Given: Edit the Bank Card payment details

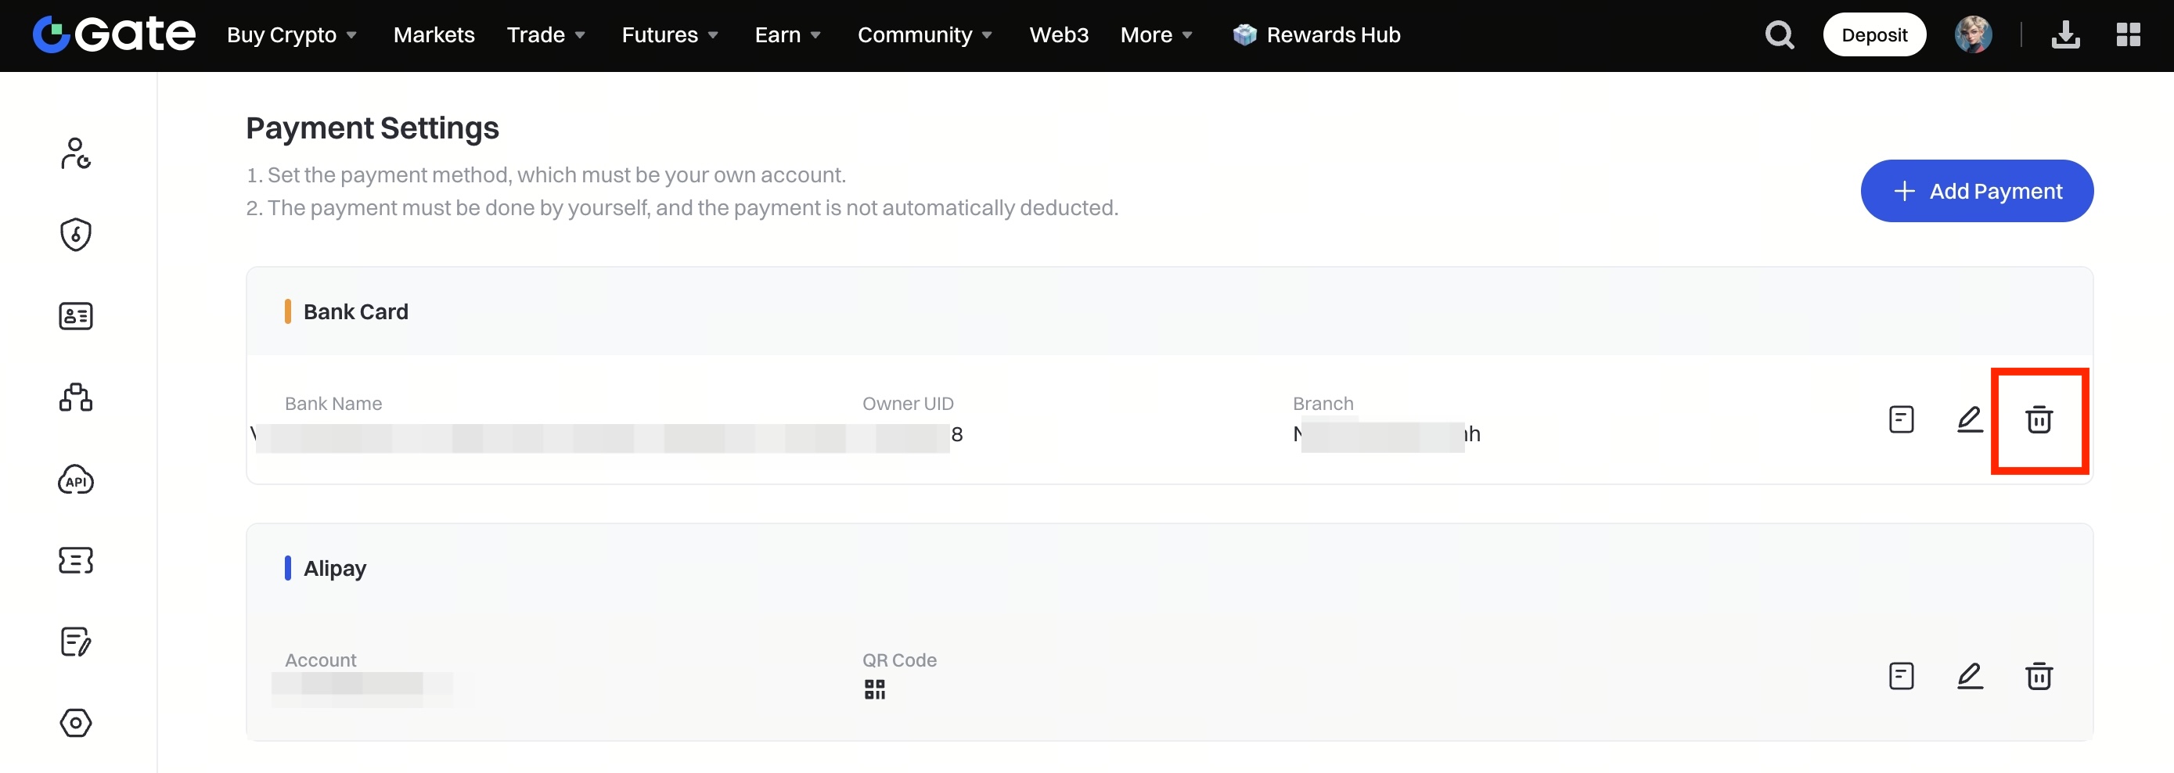Looking at the screenshot, I should [1969, 419].
